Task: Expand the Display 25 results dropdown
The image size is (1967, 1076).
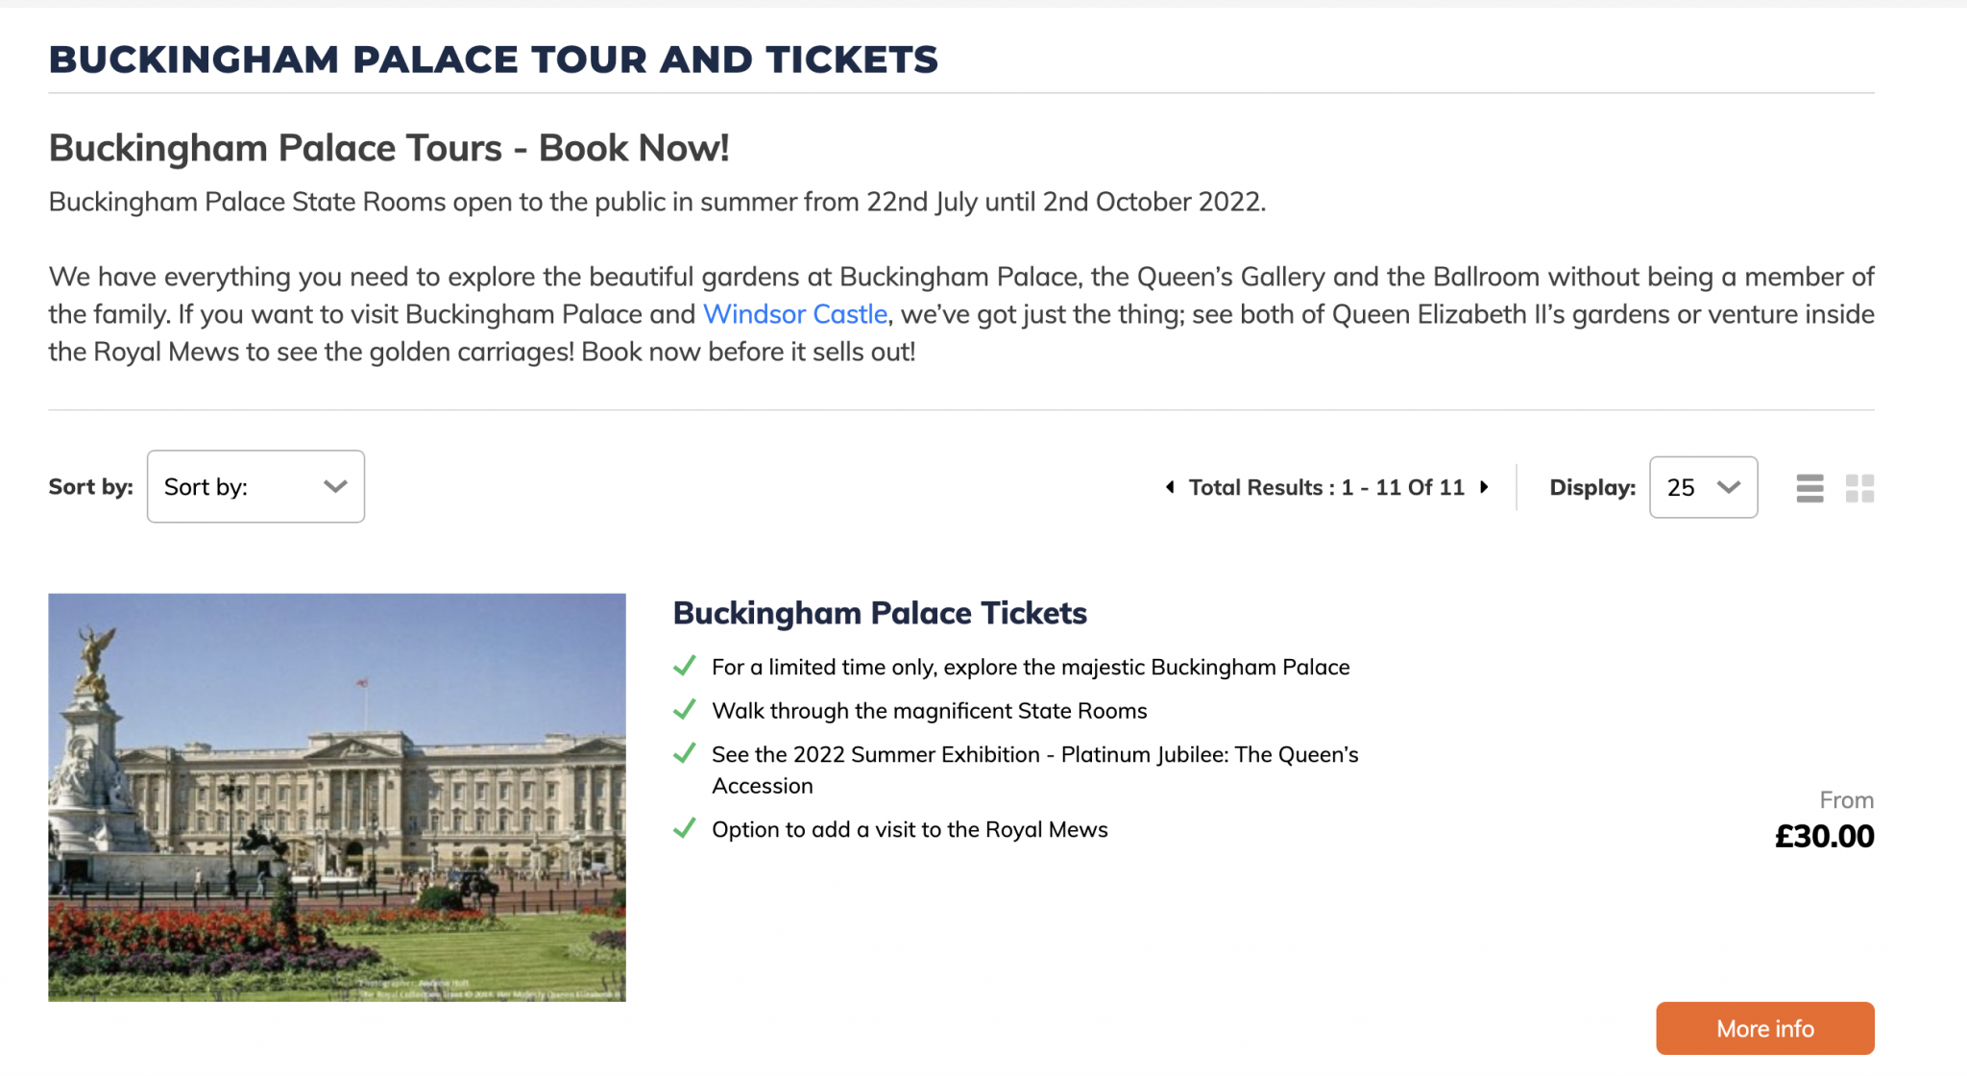Action: coord(1703,487)
